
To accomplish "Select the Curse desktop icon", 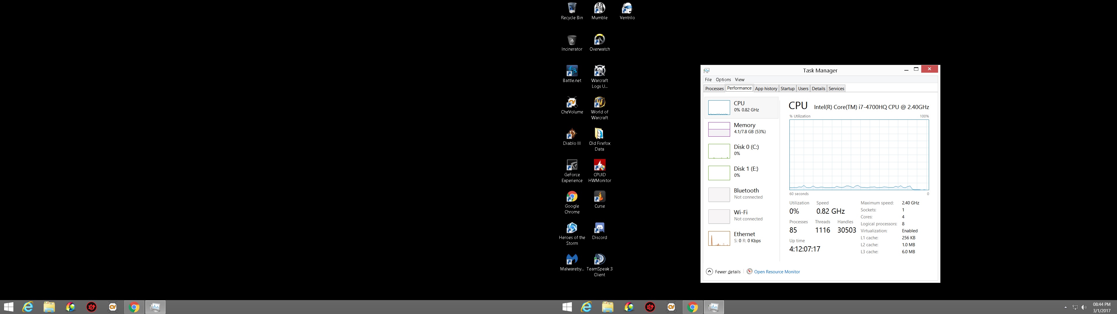I will pyautogui.click(x=599, y=199).
